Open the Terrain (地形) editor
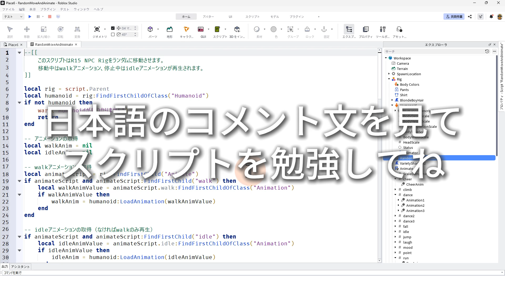505x284 pixels. 170,29
